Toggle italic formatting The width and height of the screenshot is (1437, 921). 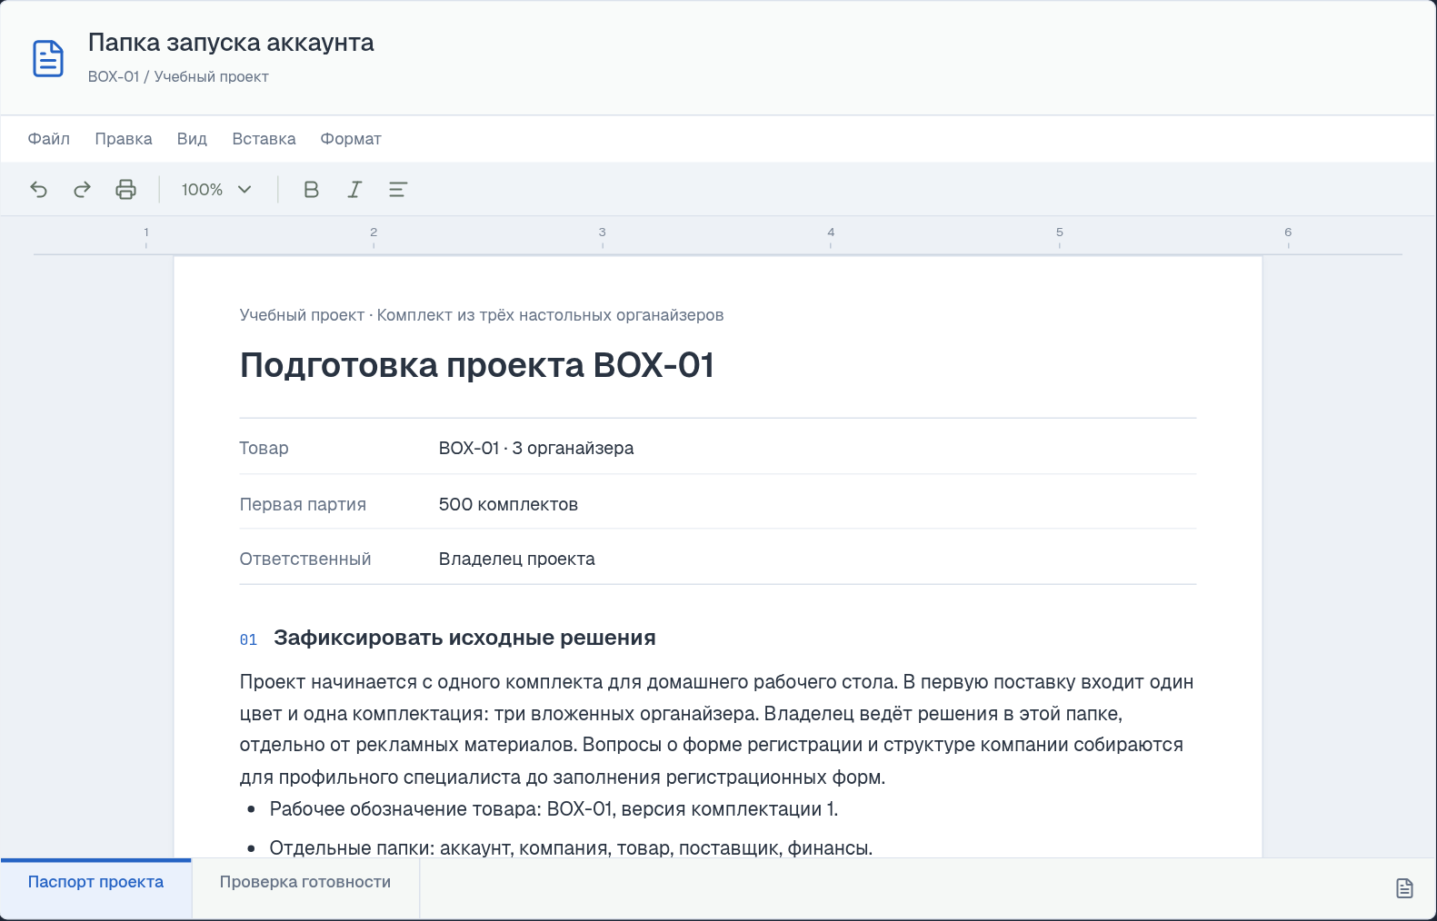pyautogui.click(x=354, y=189)
